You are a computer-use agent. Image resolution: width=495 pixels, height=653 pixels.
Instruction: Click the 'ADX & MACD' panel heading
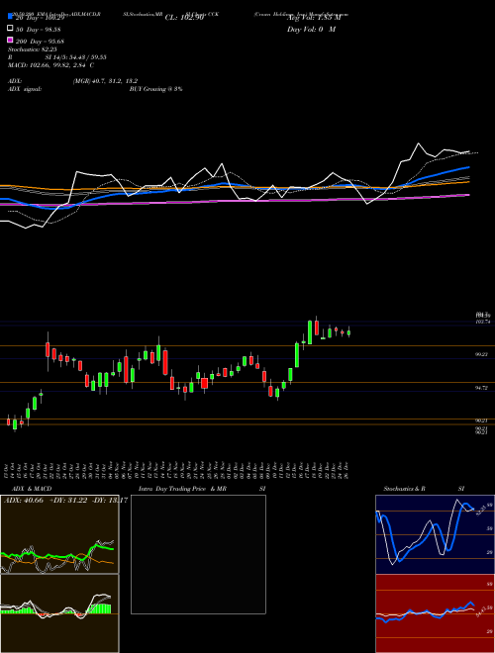tap(32, 489)
